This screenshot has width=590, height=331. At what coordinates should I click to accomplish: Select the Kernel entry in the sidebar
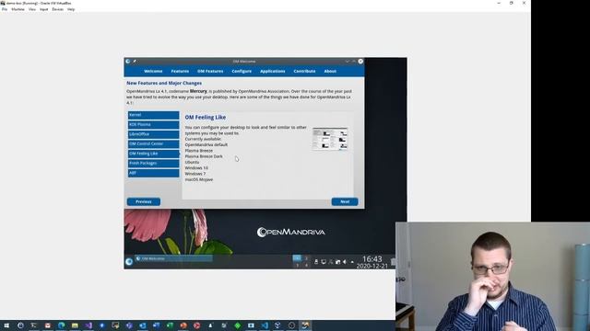pos(154,115)
